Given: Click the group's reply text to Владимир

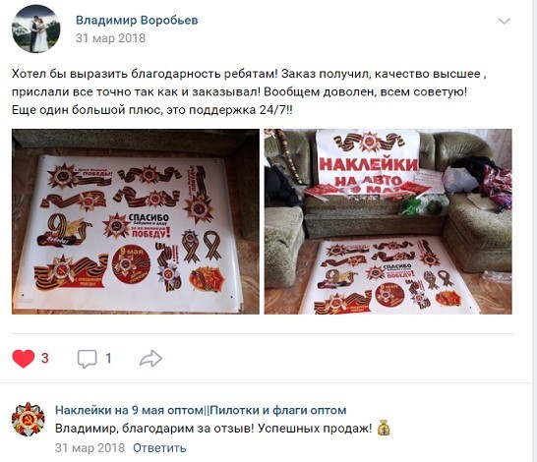Looking at the screenshot, I should [x=213, y=429].
